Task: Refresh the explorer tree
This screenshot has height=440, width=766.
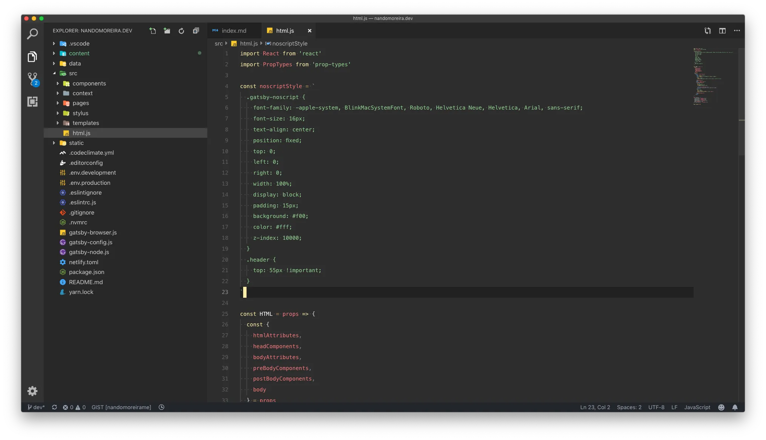Action: tap(181, 31)
